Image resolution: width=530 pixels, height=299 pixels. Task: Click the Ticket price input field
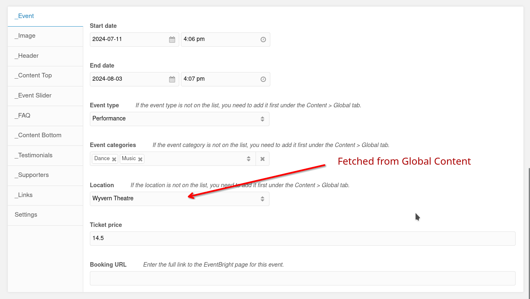(x=302, y=238)
